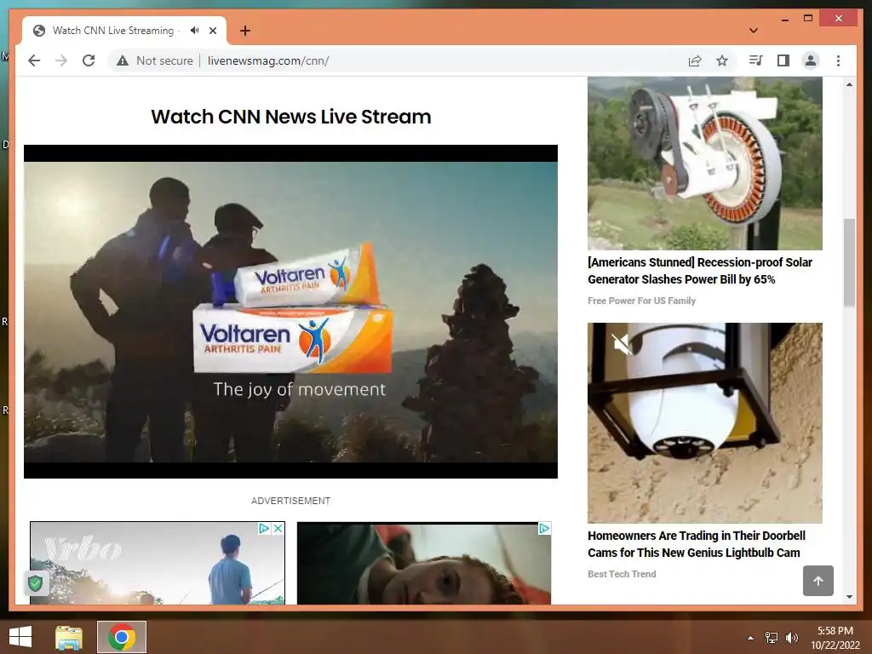Click the vertical scrollbar thumb
This screenshot has height=654, width=872.
tap(849, 262)
